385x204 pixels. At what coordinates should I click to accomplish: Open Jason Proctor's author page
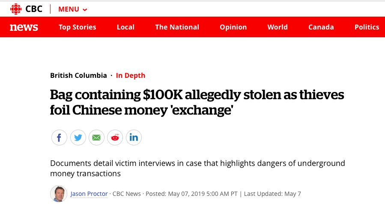pos(89,194)
